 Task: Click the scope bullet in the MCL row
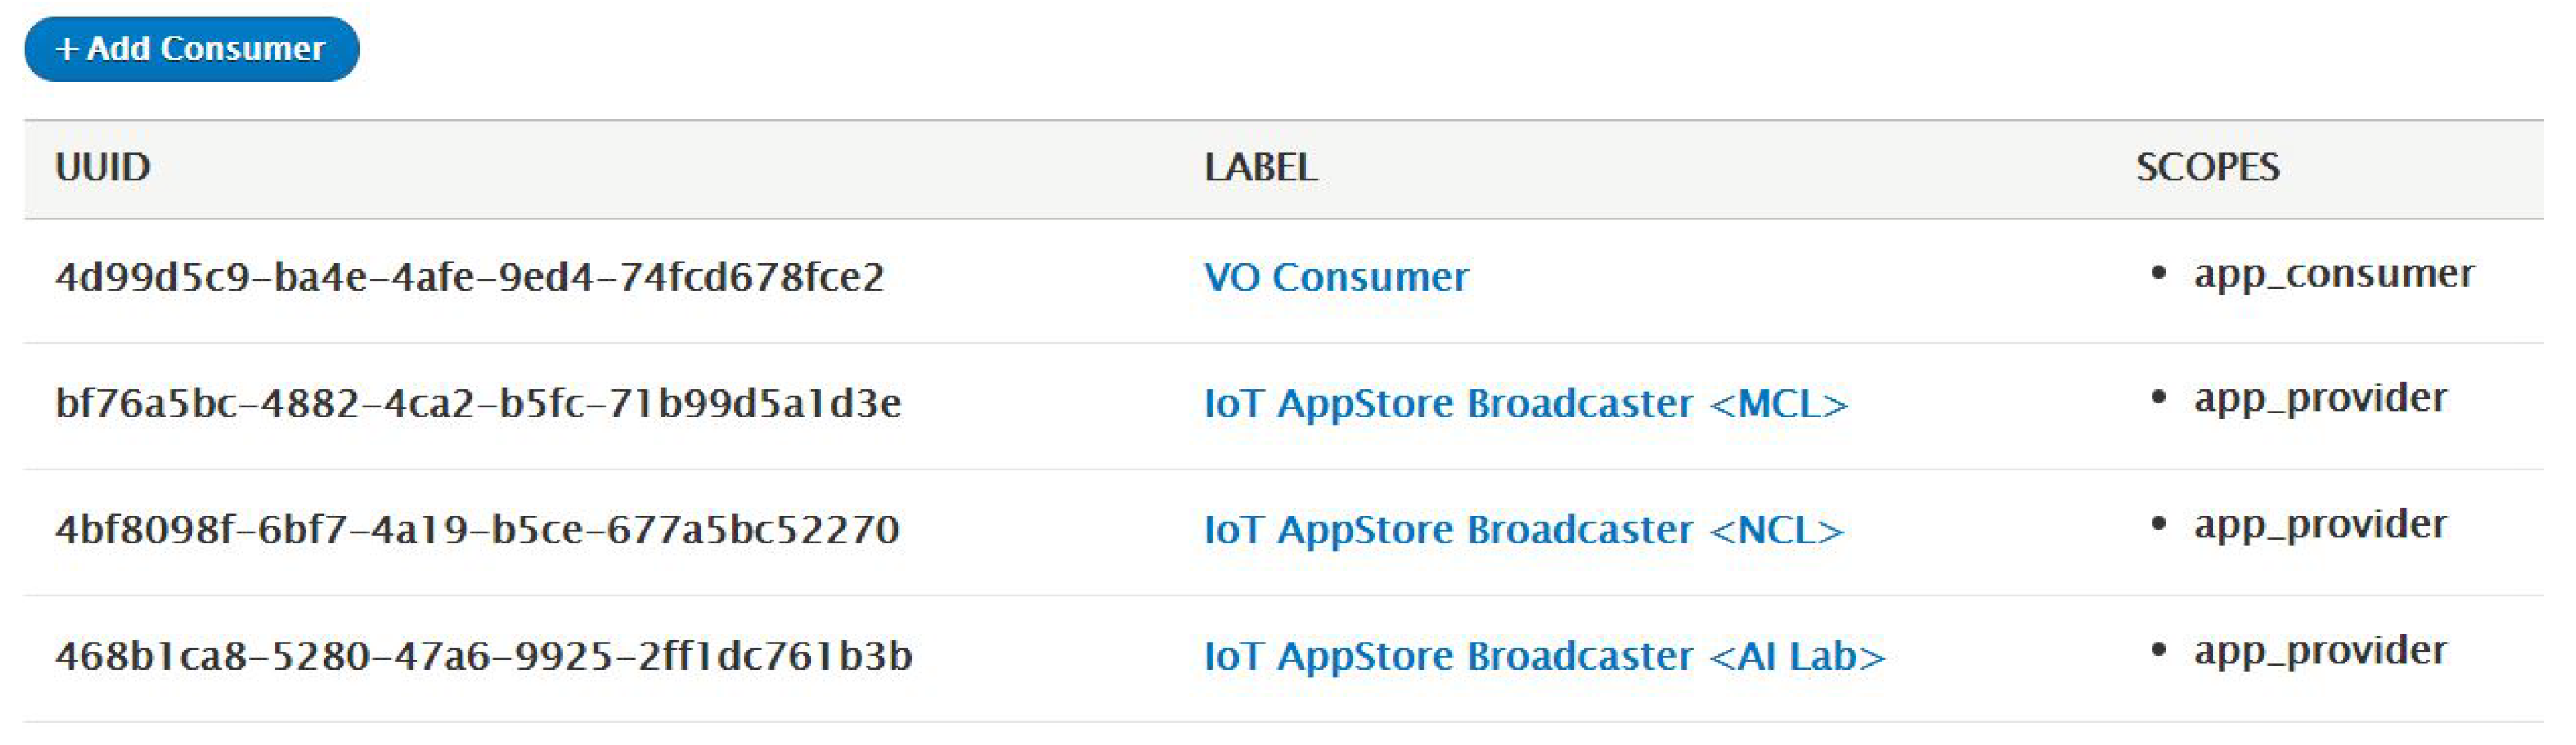2158,399
